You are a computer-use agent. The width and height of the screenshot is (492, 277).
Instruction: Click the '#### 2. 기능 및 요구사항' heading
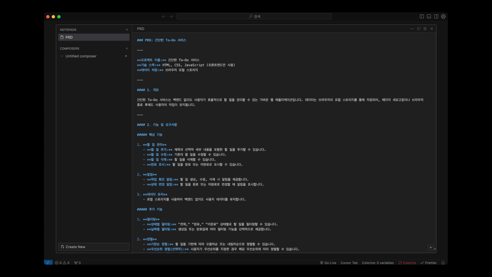157,125
